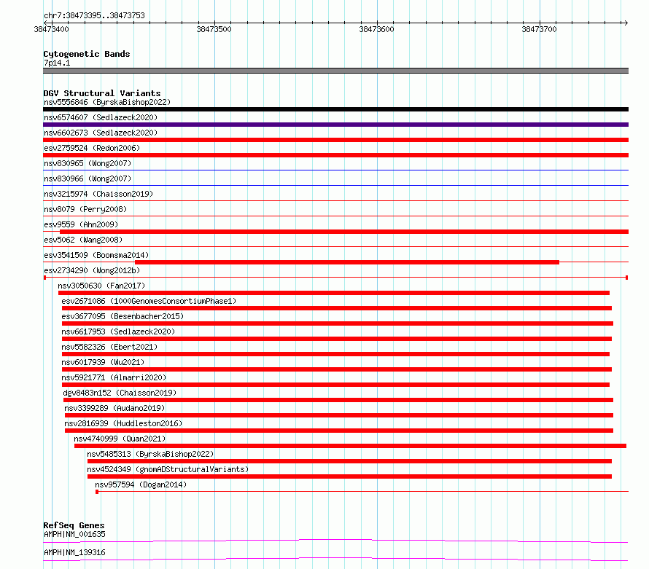Open transcript AMPH|NM_001635

tap(75, 534)
